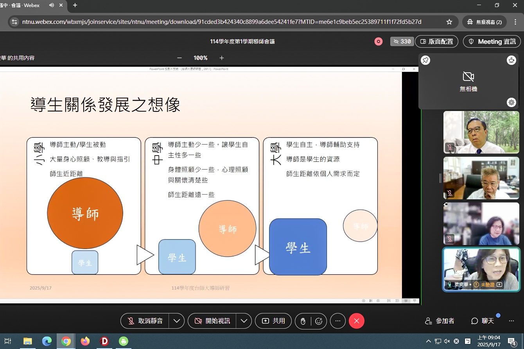The height and width of the screenshot is (349, 524).
Task: Expand video options arrow beside 開始視訊
Action: [x=244, y=321]
